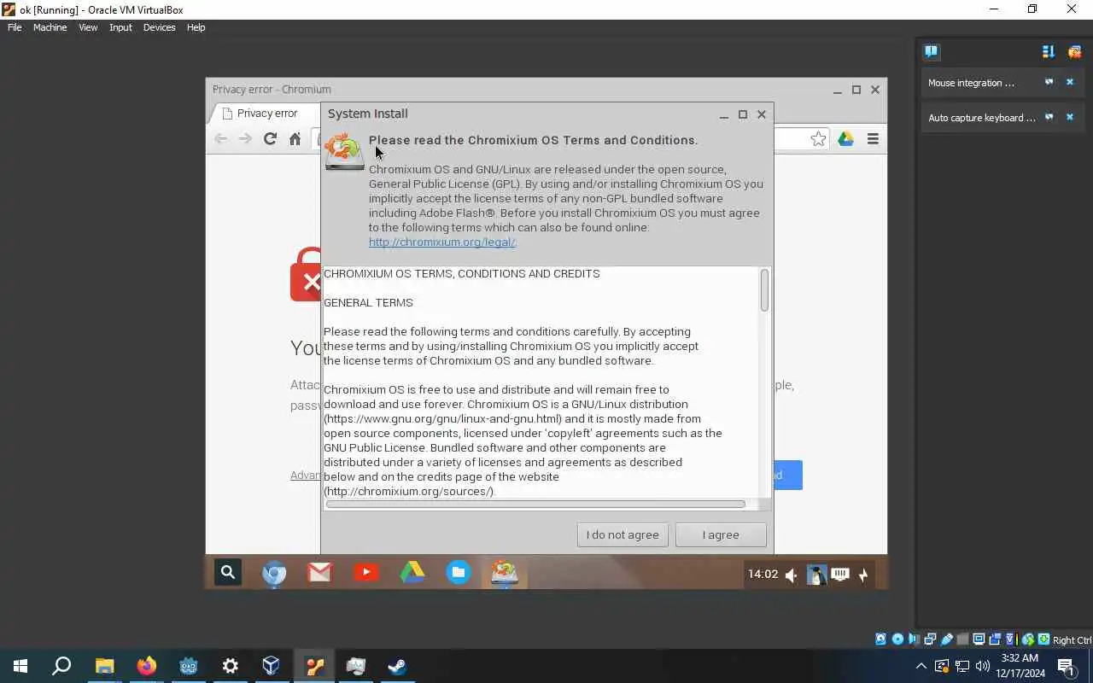Open VirtualBox from the Windows taskbar
The image size is (1093, 683).
(271, 665)
